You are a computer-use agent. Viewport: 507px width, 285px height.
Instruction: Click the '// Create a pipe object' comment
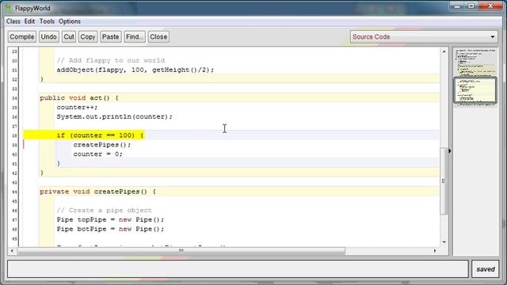[104, 211]
